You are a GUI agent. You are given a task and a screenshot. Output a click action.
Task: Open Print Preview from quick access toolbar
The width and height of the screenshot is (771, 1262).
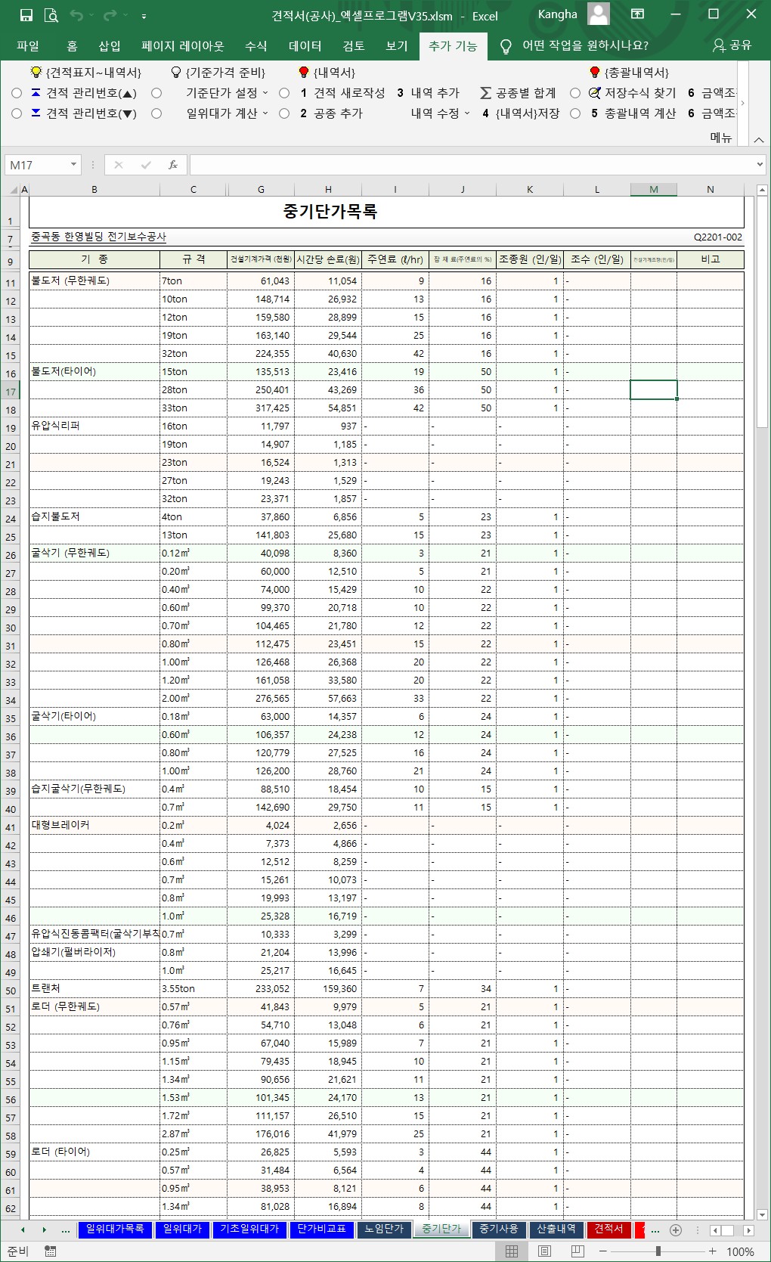pyautogui.click(x=51, y=15)
